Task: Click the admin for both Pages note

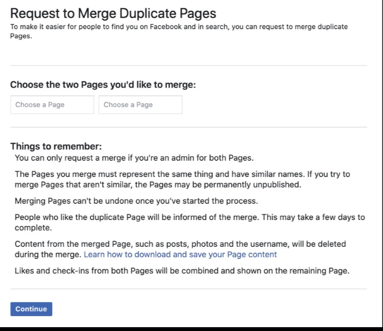Action: tap(134, 158)
